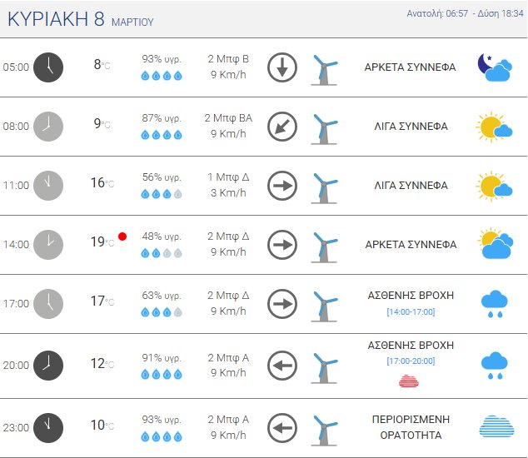This screenshot has width=528, height=458.
Task: Click the windmill icon in 11:00 row
Action: coord(324,186)
